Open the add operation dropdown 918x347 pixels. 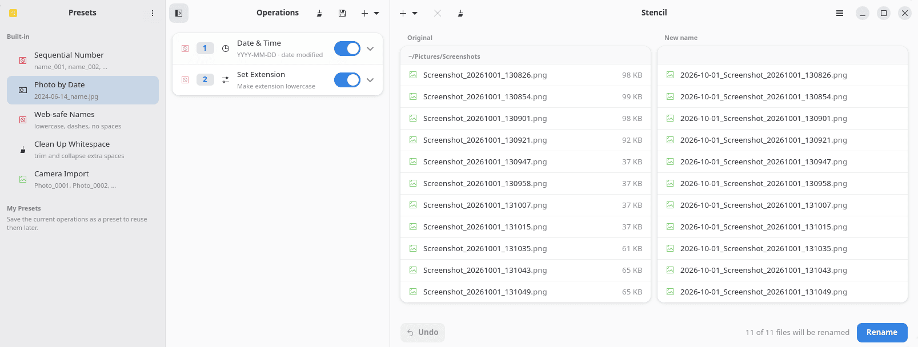pos(370,13)
